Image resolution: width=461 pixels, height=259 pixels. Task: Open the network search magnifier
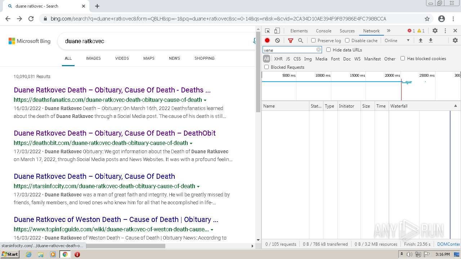[301, 41]
